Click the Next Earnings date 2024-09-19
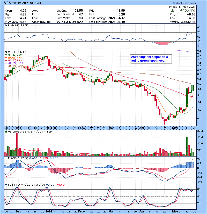Image resolution: width=207 pixels, height=214 pixels. (x=116, y=22)
